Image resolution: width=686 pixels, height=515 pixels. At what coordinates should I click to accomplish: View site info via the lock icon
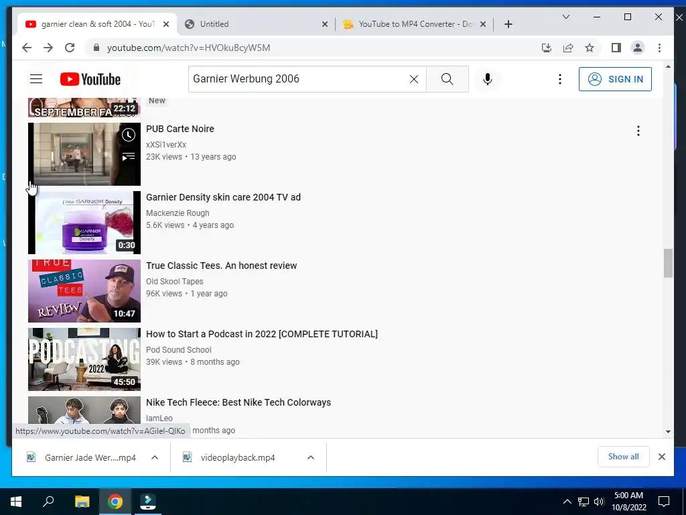pyautogui.click(x=96, y=48)
